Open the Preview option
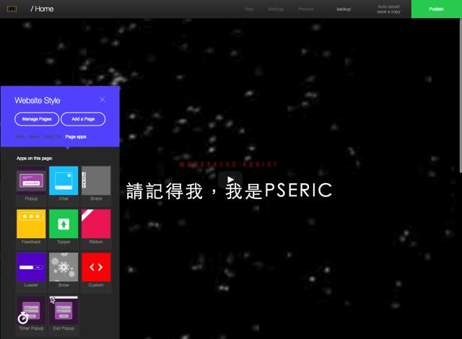Image resolution: width=462 pixels, height=339 pixels. tap(306, 9)
